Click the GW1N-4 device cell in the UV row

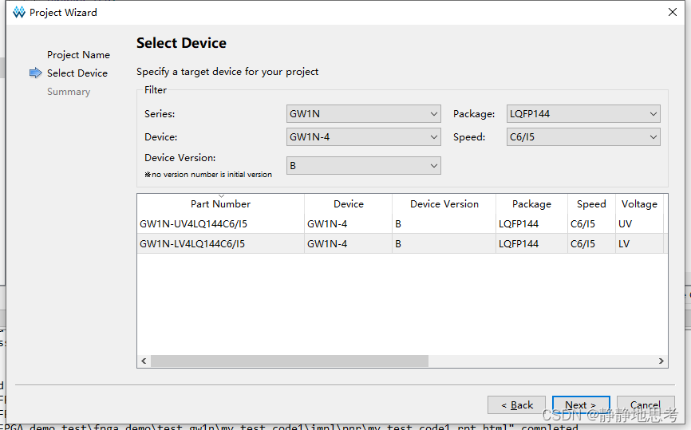coord(348,224)
